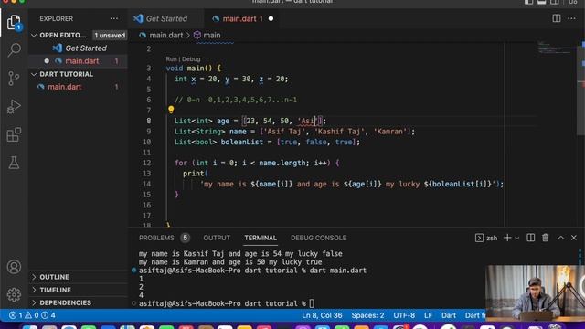Expand the Dependencies section
Viewport: 585px width, 329px height.
pyautogui.click(x=34, y=302)
